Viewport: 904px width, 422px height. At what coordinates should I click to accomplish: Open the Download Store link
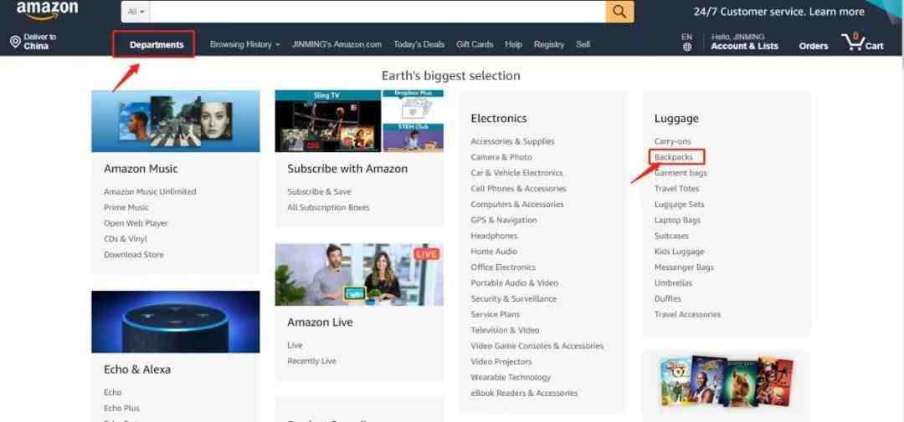(x=134, y=255)
